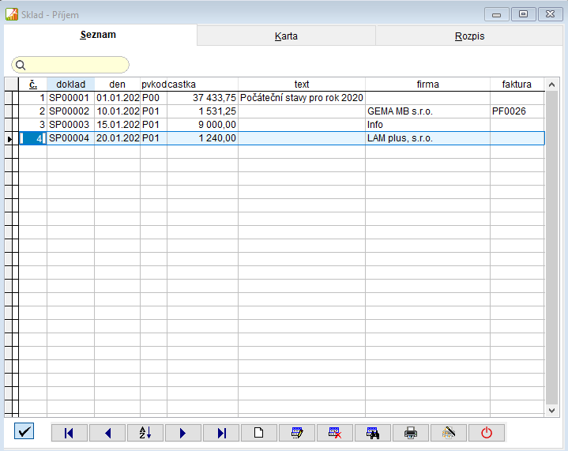Click the pvkod column header
The width and height of the screenshot is (568, 451).
coord(153,85)
